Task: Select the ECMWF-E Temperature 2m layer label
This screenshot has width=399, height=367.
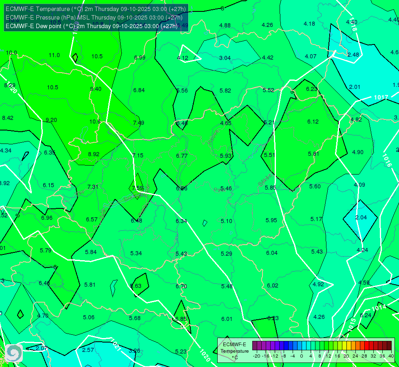Action: click(96, 9)
